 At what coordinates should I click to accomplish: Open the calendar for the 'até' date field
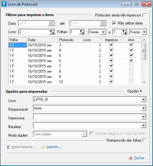pos(103,23)
